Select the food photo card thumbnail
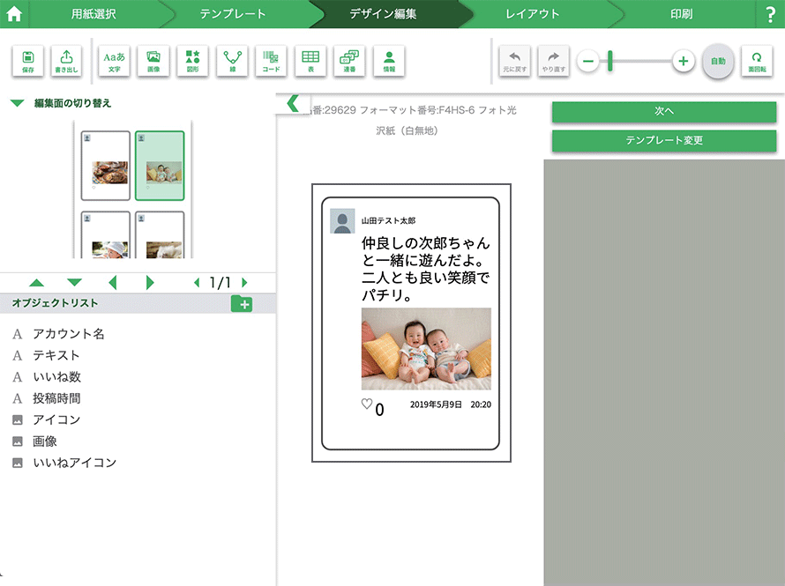This screenshot has width=785, height=586. point(106,166)
